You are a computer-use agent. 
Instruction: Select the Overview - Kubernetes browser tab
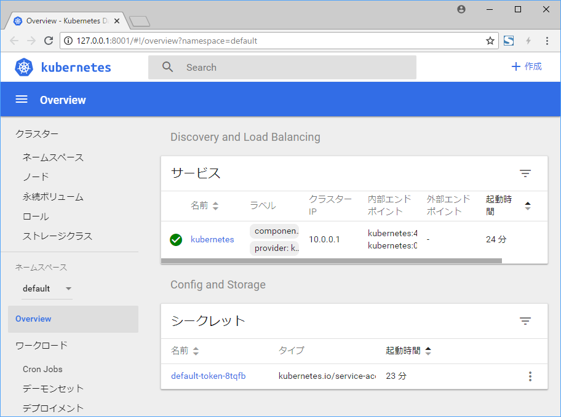(66, 21)
